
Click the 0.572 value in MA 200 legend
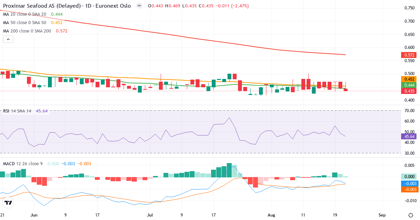point(62,31)
